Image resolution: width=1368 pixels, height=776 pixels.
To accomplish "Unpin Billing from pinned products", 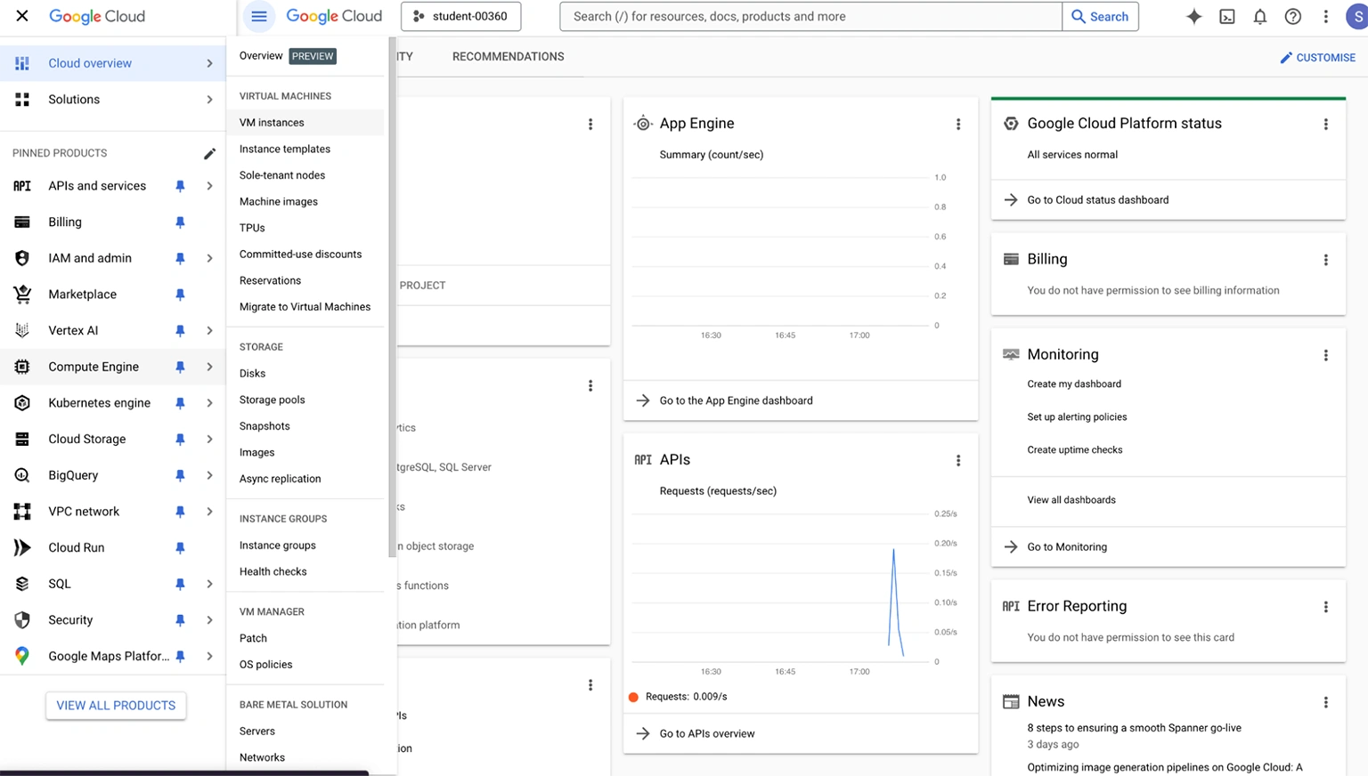I will (180, 222).
